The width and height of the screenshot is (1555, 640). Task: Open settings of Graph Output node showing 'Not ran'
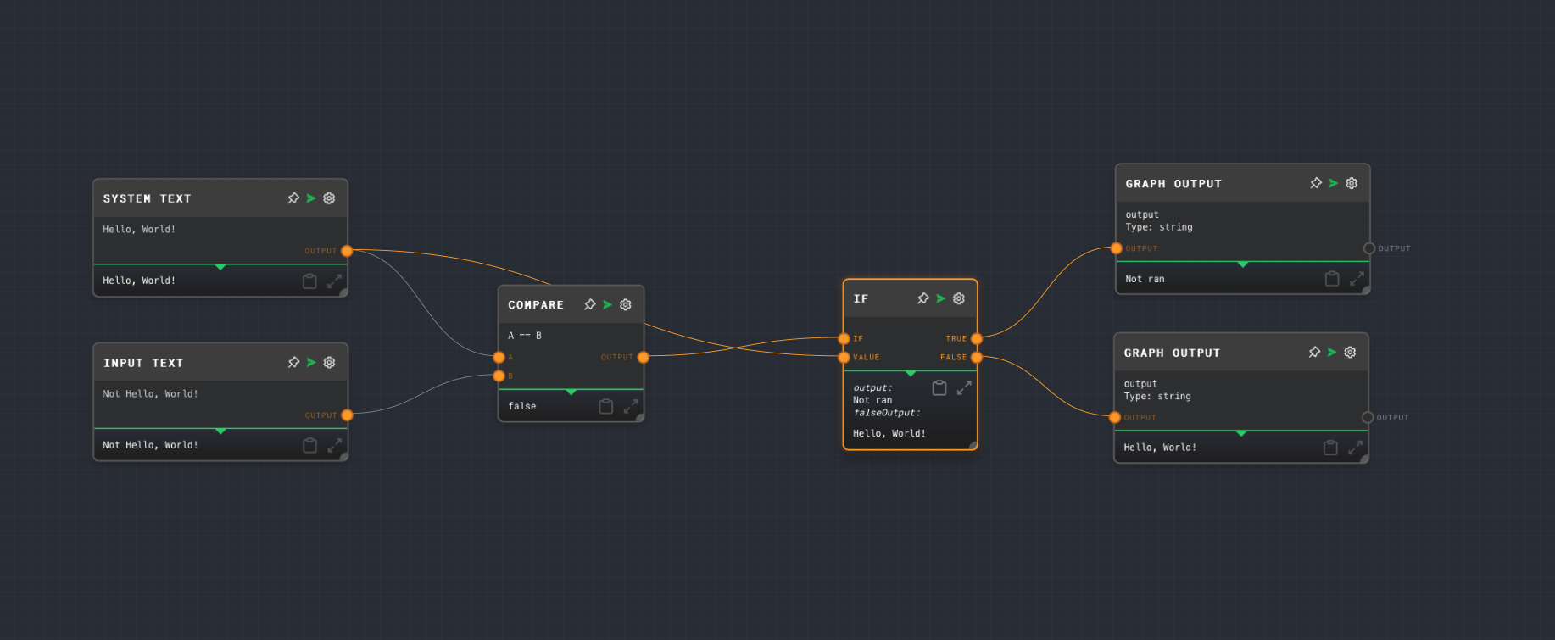pos(1352,183)
